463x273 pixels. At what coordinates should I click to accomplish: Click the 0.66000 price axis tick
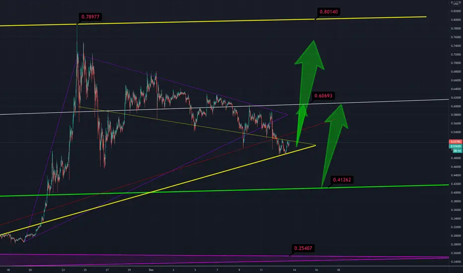click(456, 80)
